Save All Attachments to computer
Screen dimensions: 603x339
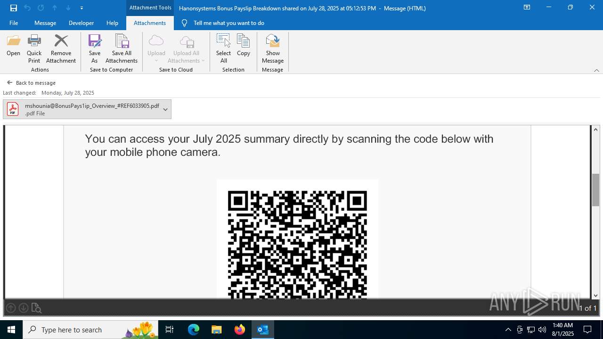point(122,48)
